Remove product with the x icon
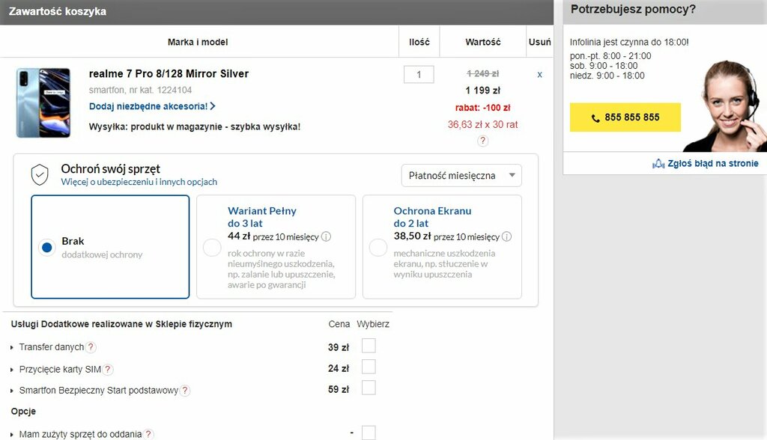This screenshot has height=440, width=767. 539,75
